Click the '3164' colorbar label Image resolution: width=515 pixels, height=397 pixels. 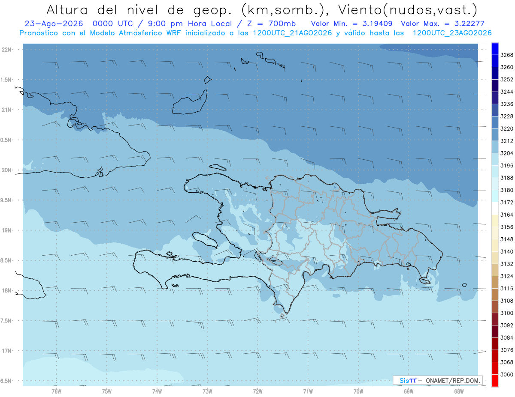tap(507, 215)
